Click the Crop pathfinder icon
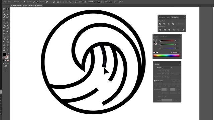This screenshot has width=214, height=120. coord(174,30)
